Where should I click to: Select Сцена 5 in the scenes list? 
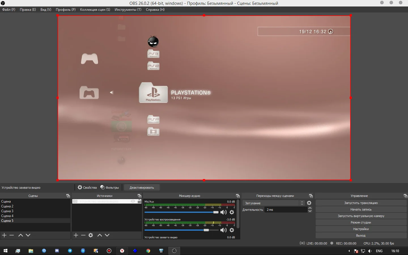(x=35, y=221)
